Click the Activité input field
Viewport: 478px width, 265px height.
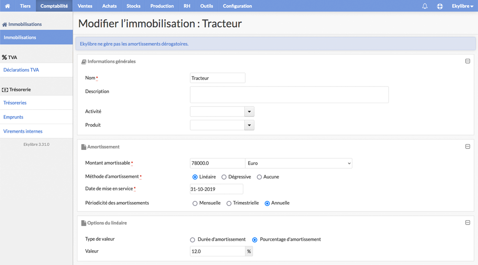pos(217,111)
